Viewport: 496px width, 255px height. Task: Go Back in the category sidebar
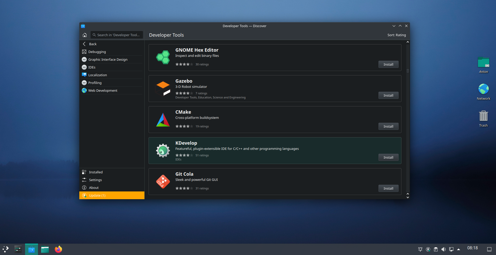92,44
